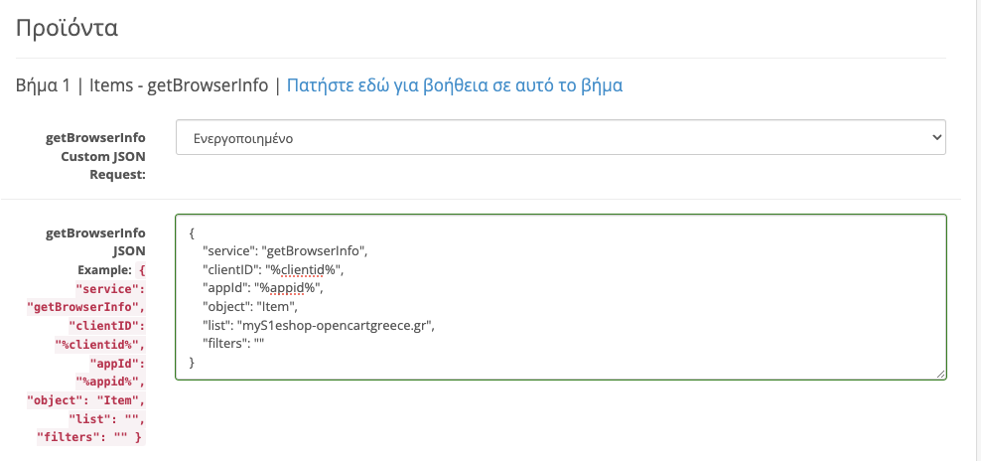This screenshot has height=461, width=981.
Task: Place cursor on the "clientID" line in textarea
Action: [x=273, y=270]
